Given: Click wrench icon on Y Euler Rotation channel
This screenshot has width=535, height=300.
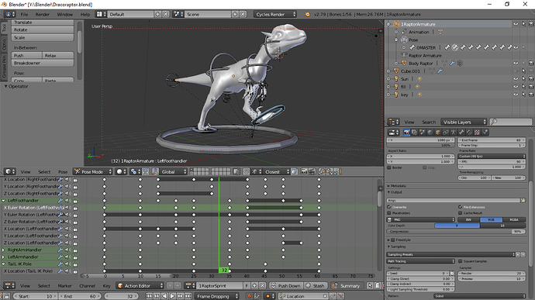Looking at the screenshot, I should point(60,215).
